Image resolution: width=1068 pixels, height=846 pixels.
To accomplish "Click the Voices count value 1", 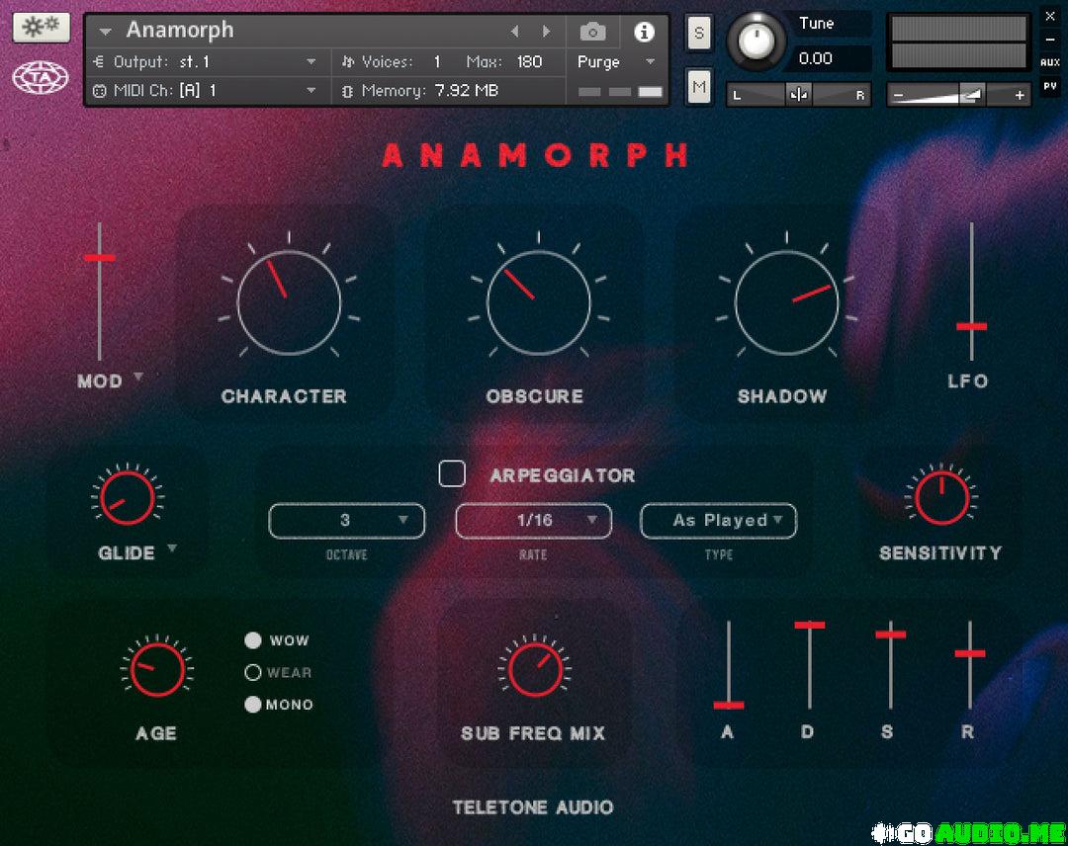I will 437,62.
